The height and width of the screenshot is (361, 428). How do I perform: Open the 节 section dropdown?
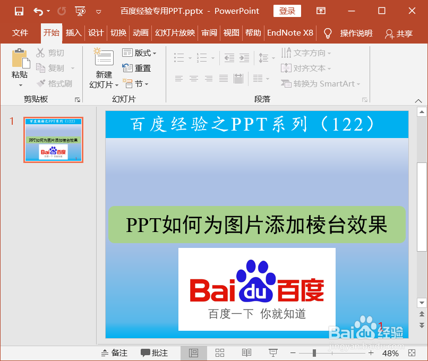coord(135,83)
